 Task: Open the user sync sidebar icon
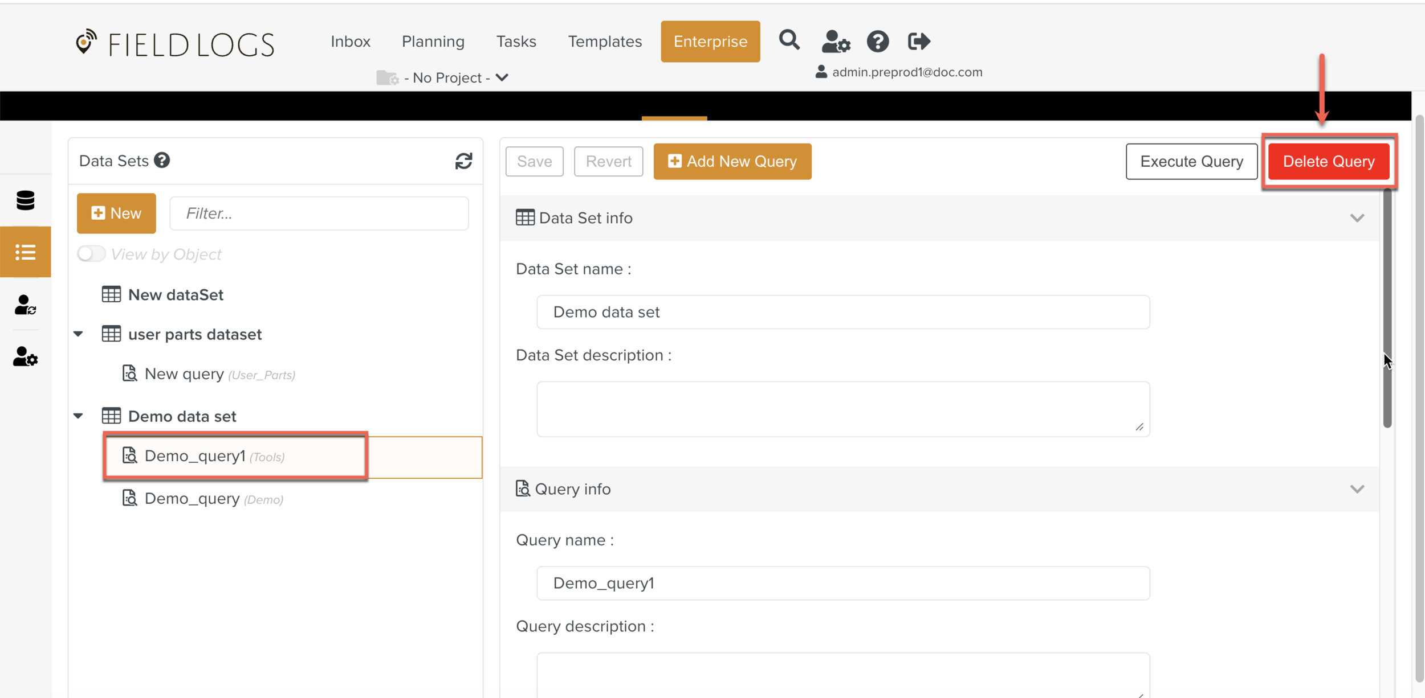[x=26, y=305]
